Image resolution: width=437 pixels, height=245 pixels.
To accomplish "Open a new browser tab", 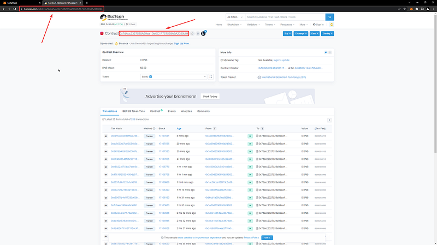I will tap(87, 3).
